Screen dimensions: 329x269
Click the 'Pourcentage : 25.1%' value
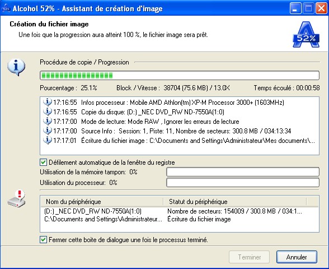(68, 87)
